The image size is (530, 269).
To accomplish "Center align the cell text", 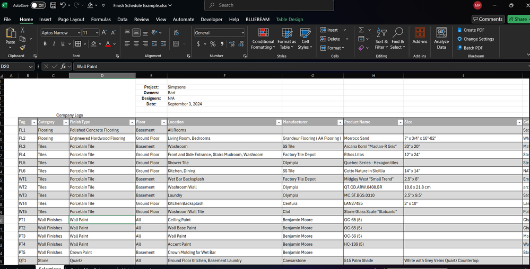I will coord(136,44).
